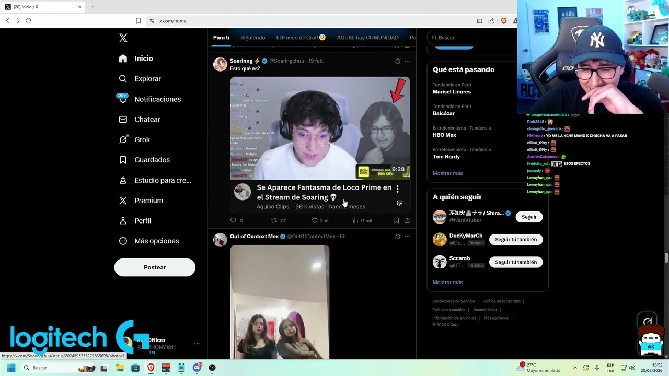The image size is (669, 376).
Task: Reply to Soaringg's post with 10 replies
Action: [x=236, y=221]
